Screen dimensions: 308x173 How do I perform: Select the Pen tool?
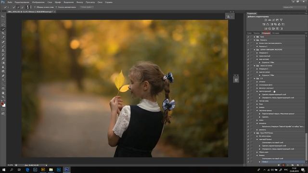tap(3, 76)
